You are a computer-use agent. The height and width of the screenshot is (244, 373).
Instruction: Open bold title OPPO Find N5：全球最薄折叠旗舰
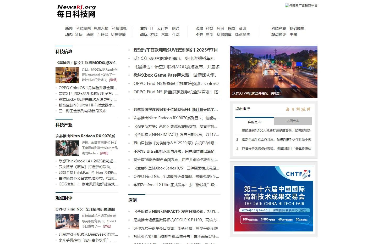(85, 209)
